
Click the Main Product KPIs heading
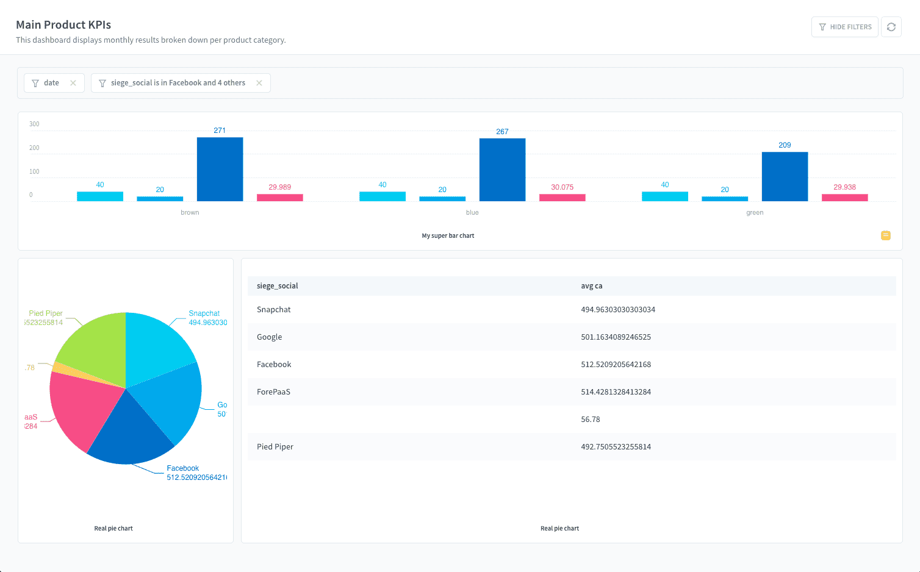click(63, 24)
